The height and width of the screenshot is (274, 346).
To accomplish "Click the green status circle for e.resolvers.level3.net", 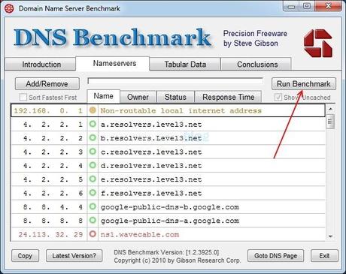I will pos(93,179).
